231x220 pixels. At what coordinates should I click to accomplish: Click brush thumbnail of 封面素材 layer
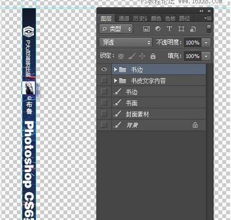[x=118, y=114]
